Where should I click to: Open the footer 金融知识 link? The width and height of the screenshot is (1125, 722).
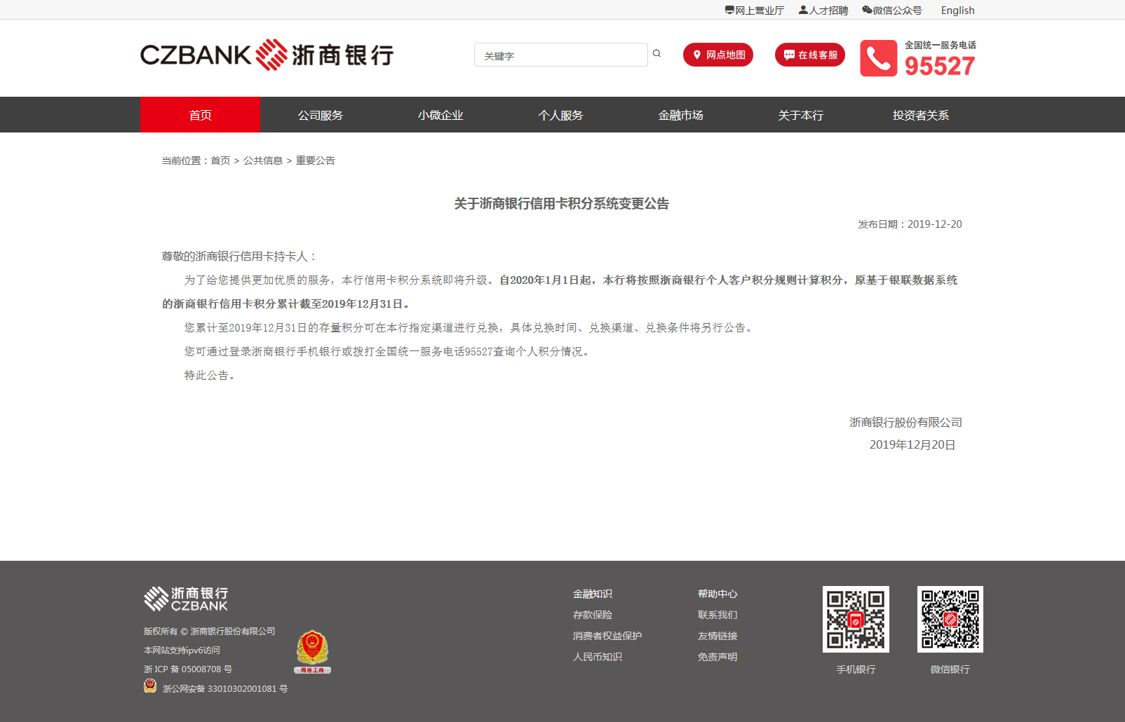pos(593,594)
